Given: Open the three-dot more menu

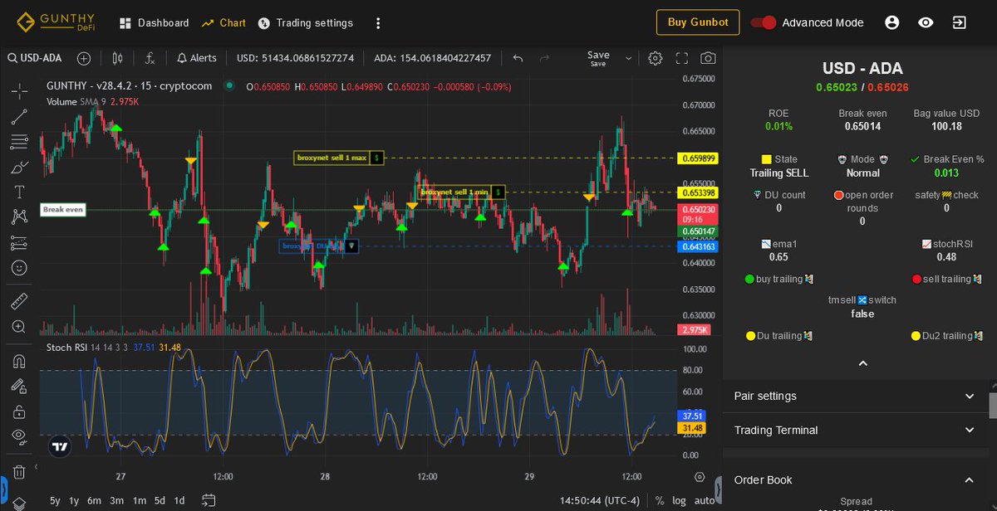Looking at the screenshot, I should point(378,22).
